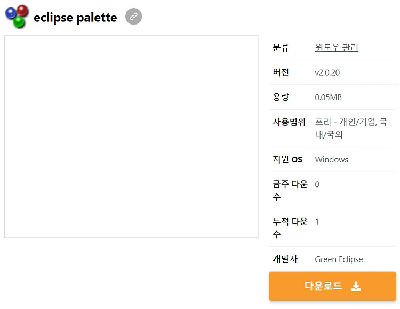Click the red ball in the app logo
Image resolution: width=400 pixels, height=309 pixels.
point(22,11)
